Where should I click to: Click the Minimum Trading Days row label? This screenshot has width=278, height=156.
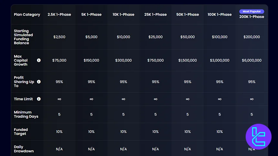[26, 114]
